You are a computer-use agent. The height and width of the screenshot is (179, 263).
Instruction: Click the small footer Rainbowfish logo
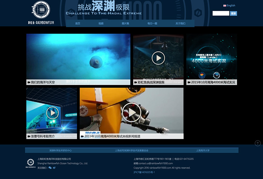(x=30, y=163)
